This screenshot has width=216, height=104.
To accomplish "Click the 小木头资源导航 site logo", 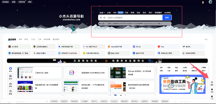I will 71,18.
